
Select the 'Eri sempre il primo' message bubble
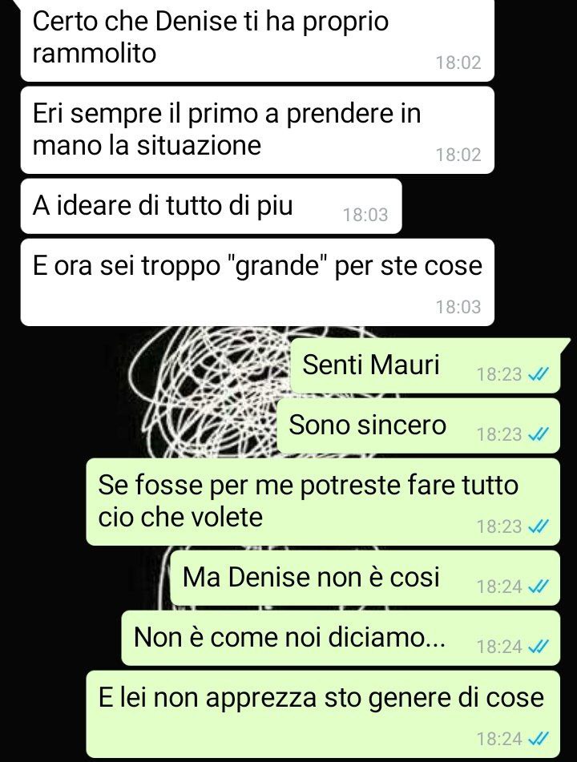(x=257, y=131)
